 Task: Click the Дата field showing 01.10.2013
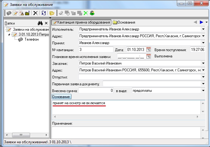(136, 50)
